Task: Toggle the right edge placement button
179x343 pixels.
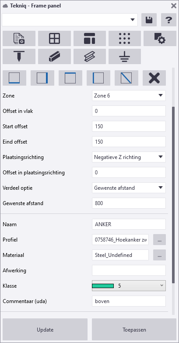Action: point(42,78)
